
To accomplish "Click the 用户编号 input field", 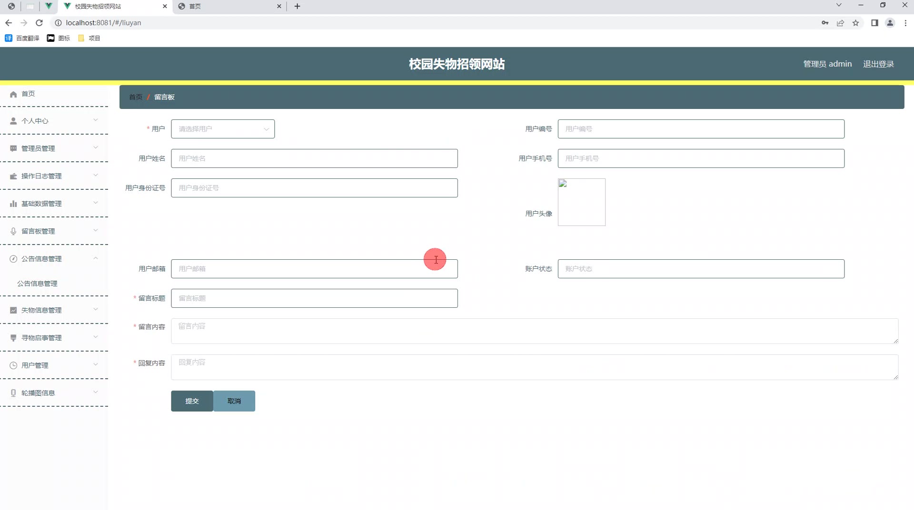I will click(x=701, y=129).
